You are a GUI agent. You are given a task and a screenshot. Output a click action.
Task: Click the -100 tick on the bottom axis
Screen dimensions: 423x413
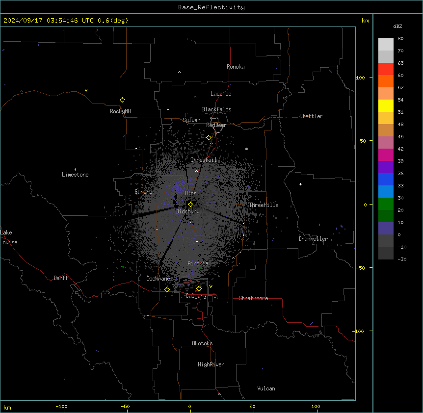(x=61, y=407)
